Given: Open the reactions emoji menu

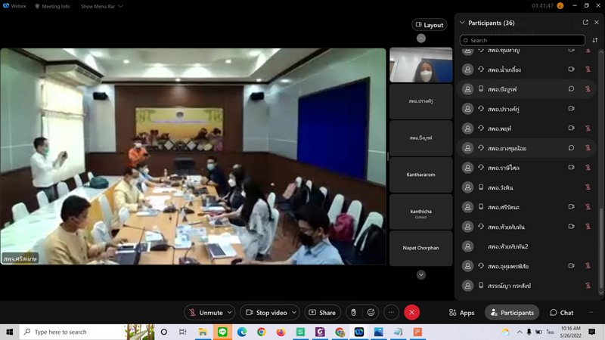Looking at the screenshot, I should tap(371, 312).
